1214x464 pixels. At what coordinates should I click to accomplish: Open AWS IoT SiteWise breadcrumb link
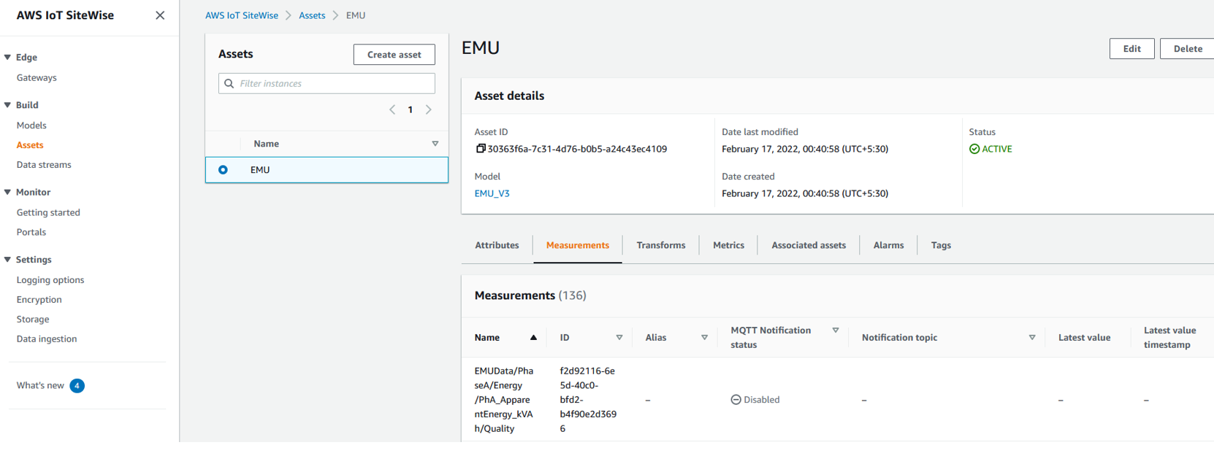242,15
